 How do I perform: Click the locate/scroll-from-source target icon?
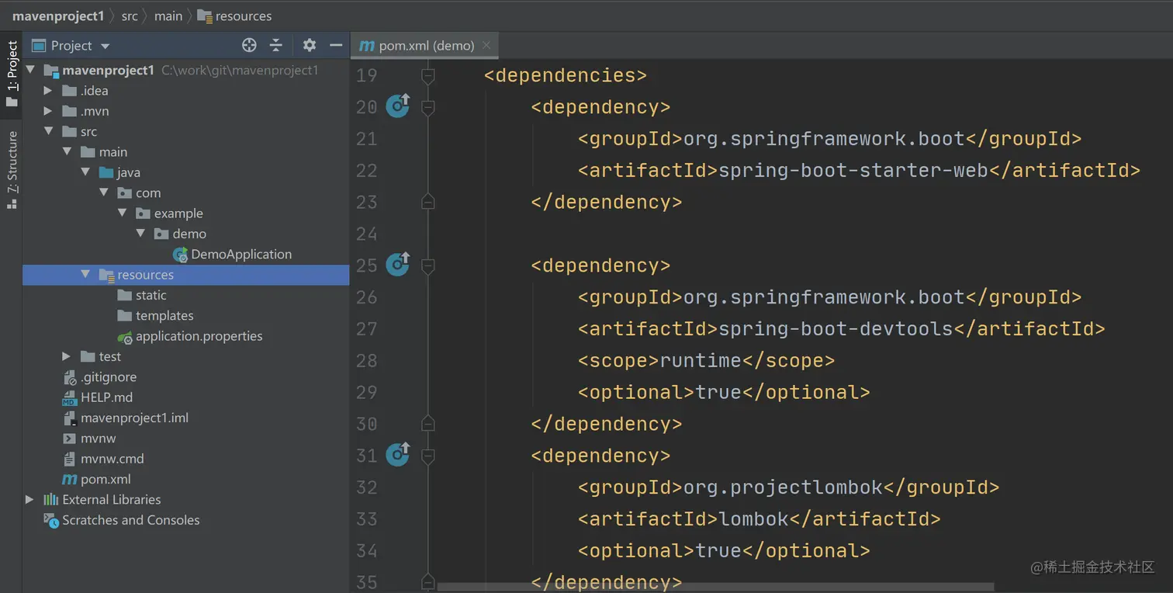[x=249, y=45]
